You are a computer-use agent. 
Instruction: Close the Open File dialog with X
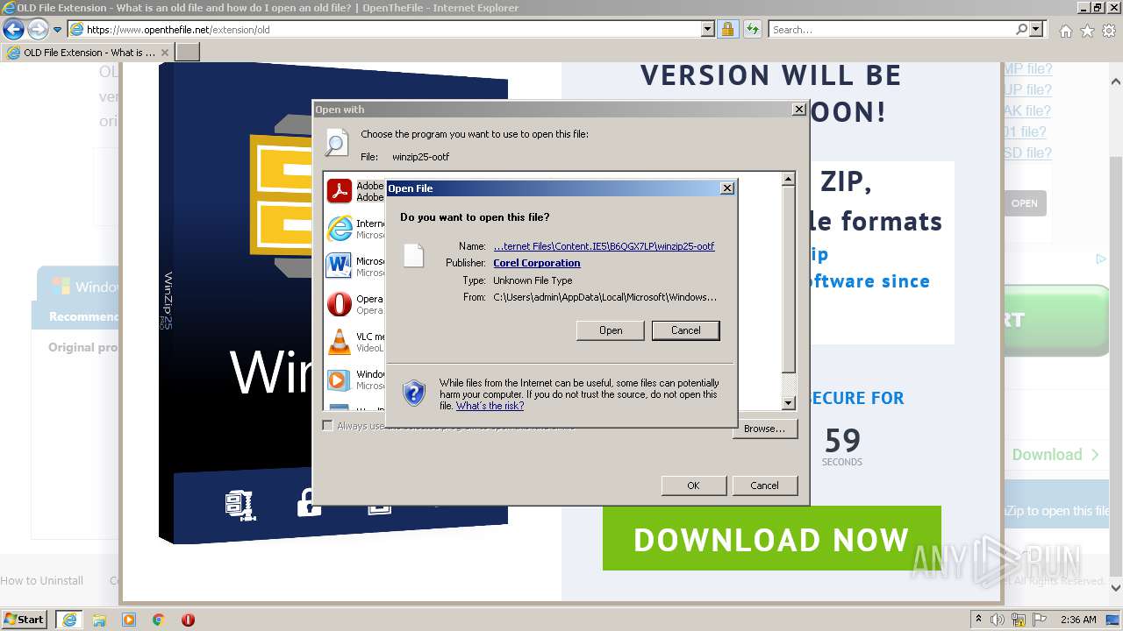pos(726,188)
